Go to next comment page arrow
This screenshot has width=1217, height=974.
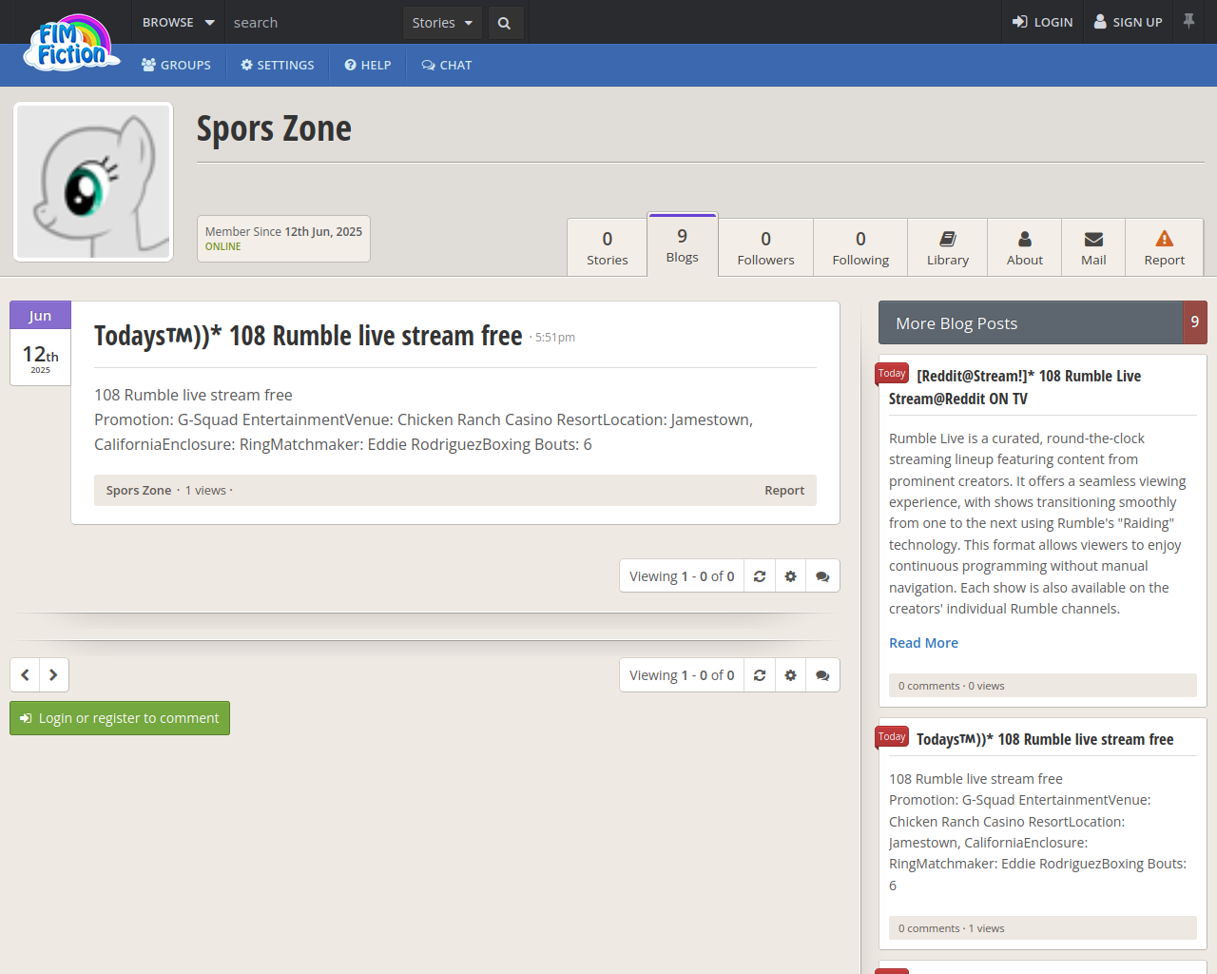click(x=54, y=675)
